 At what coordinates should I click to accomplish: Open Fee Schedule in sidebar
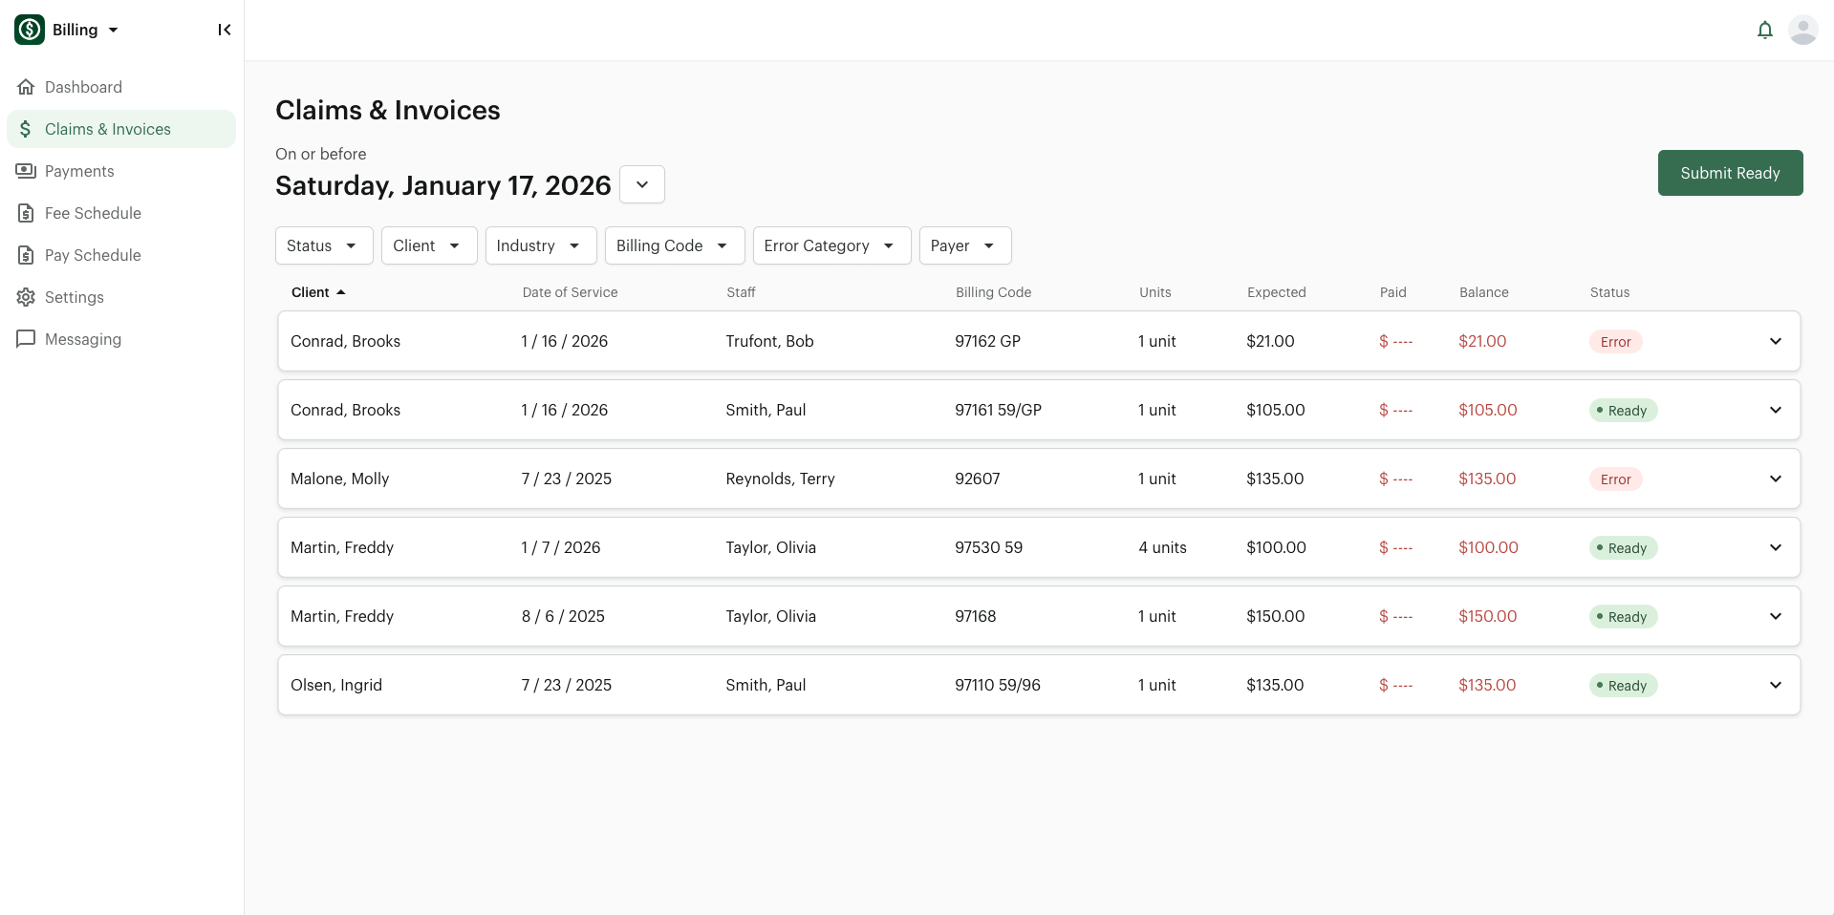(x=93, y=213)
